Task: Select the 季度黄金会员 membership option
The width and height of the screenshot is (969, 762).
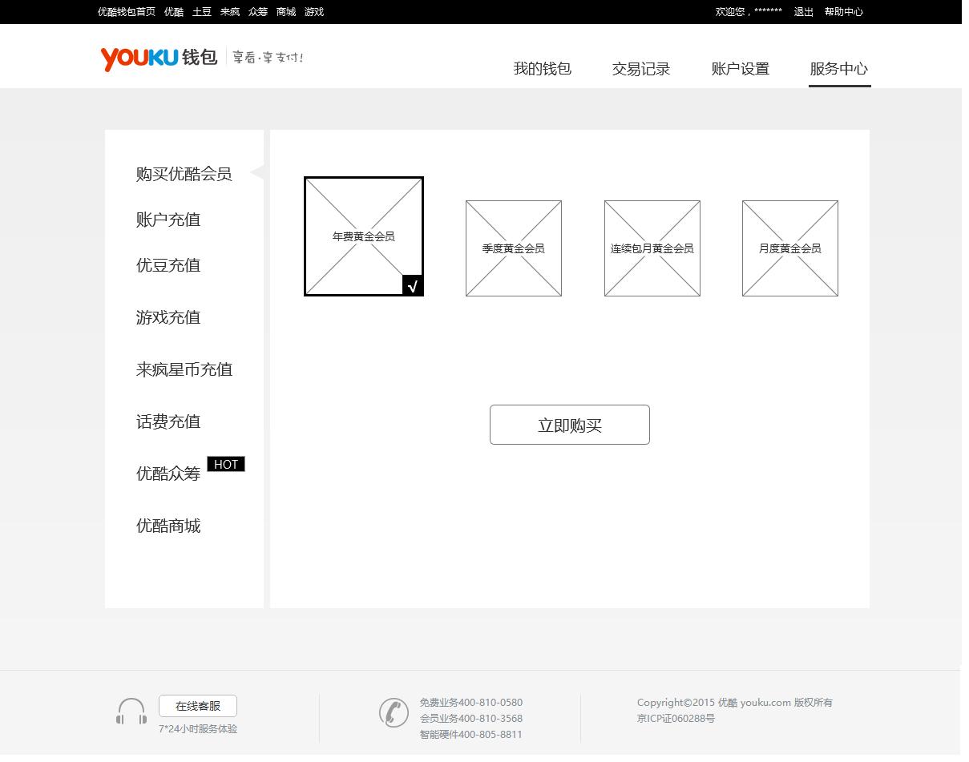Action: [514, 248]
